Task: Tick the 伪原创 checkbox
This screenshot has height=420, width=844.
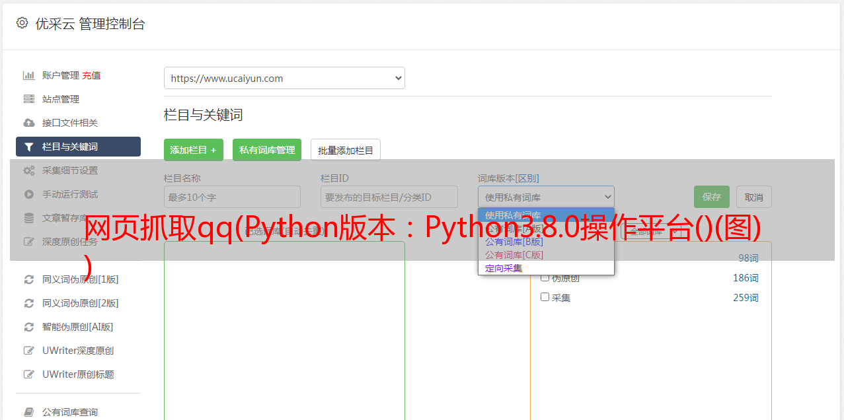Action: click(x=545, y=277)
